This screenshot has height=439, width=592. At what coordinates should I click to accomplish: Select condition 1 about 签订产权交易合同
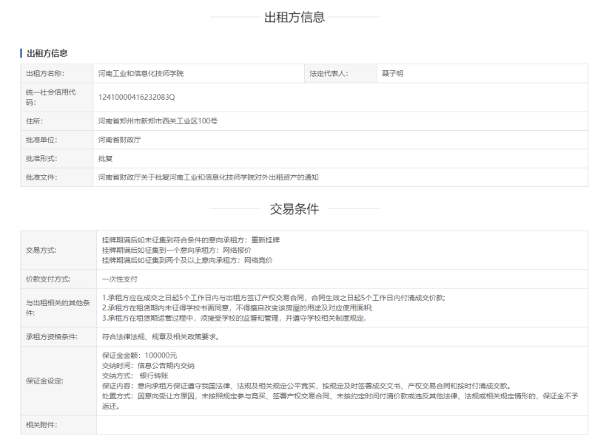(x=274, y=298)
